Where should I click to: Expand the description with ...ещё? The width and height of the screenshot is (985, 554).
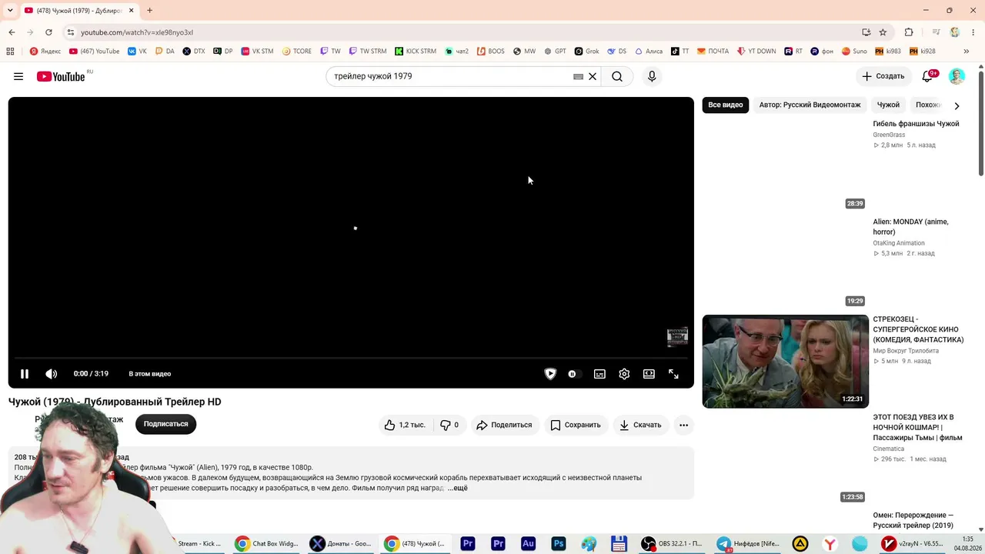[x=457, y=488]
